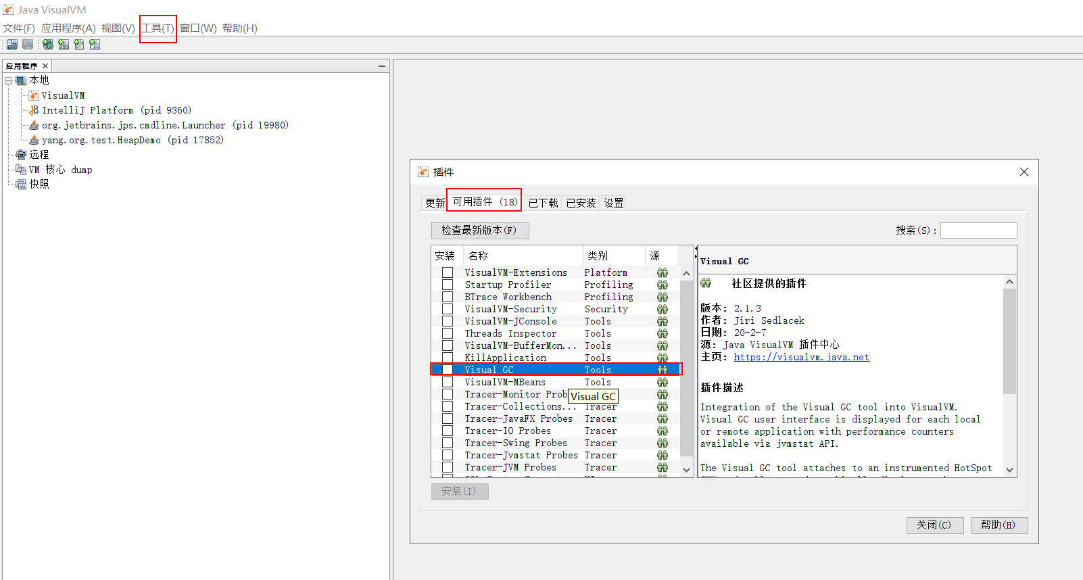This screenshot has height=580, width=1083.
Task: Click description pane scrollbar down arrow
Action: [1010, 470]
